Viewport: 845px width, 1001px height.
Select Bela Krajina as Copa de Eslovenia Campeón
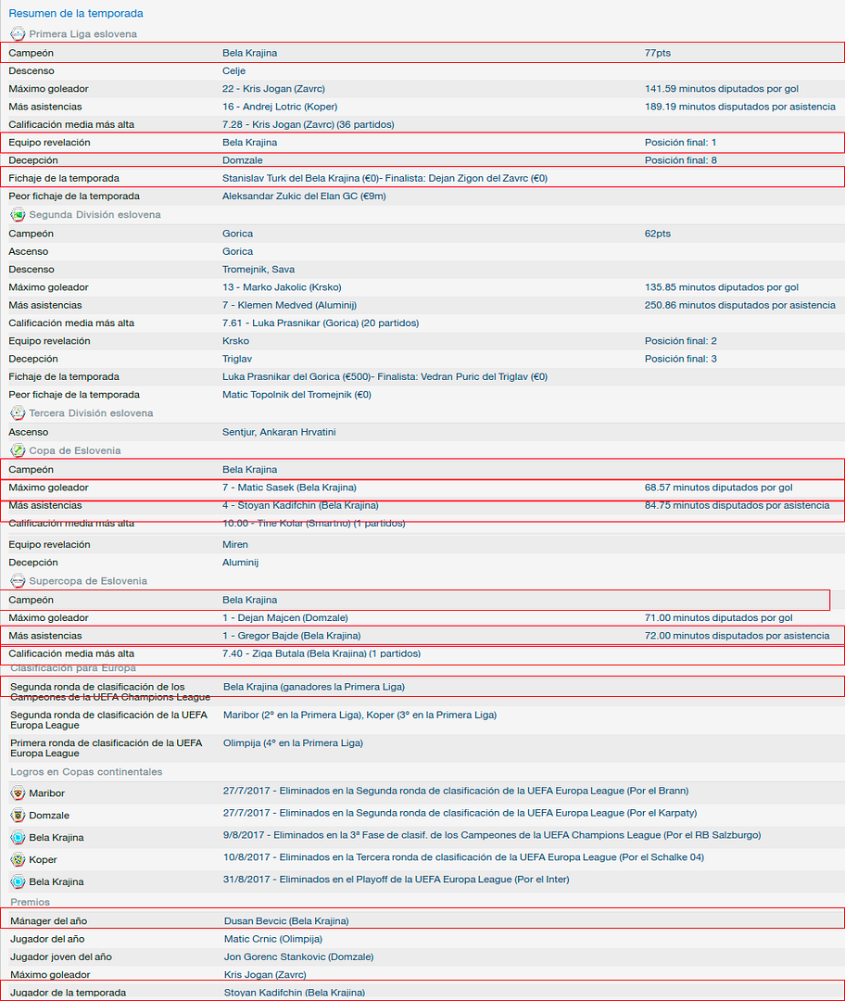(x=249, y=469)
